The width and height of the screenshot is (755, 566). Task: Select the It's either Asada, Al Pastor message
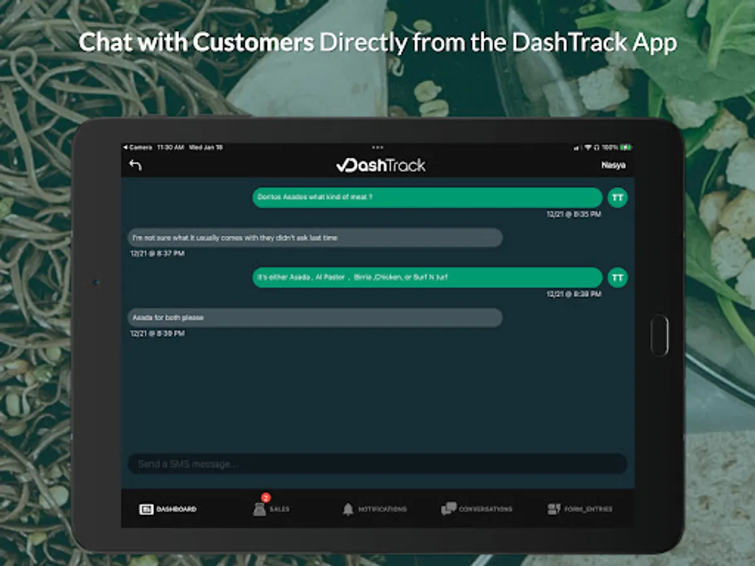(x=428, y=277)
